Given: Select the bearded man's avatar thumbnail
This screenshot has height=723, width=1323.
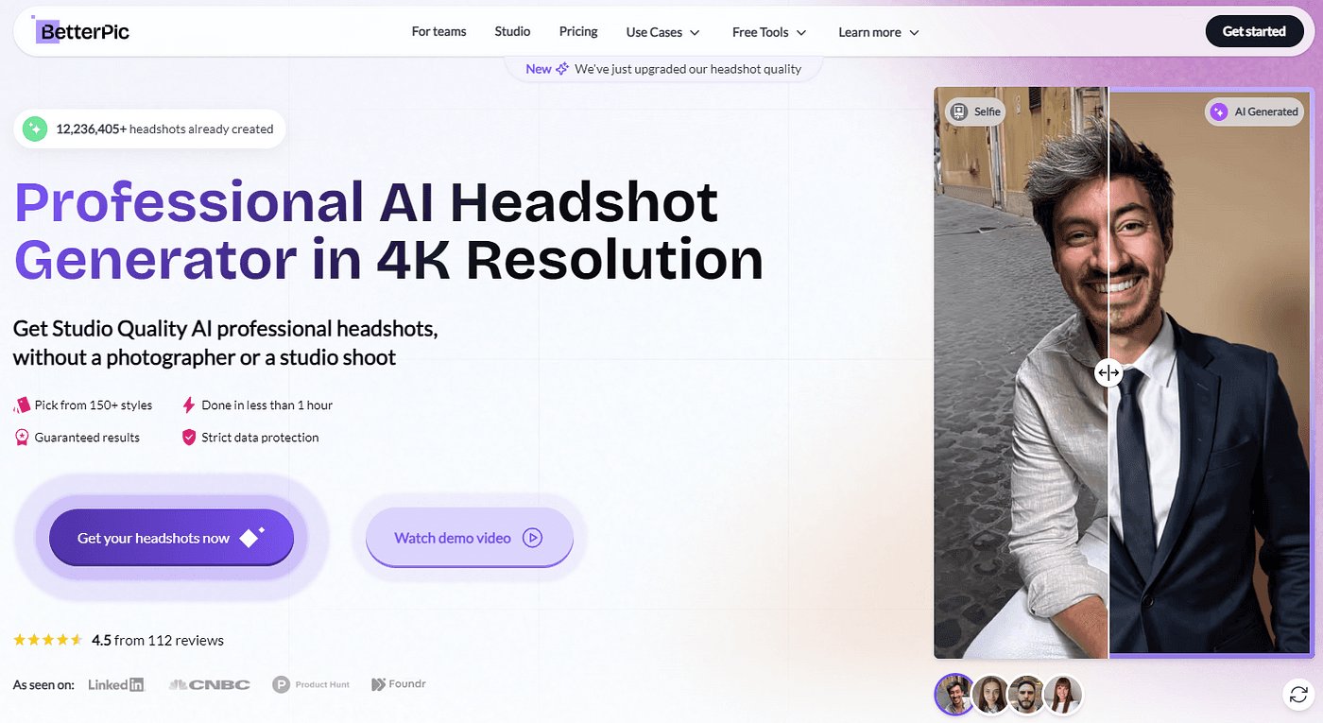Looking at the screenshot, I should pyautogui.click(x=1026, y=695).
